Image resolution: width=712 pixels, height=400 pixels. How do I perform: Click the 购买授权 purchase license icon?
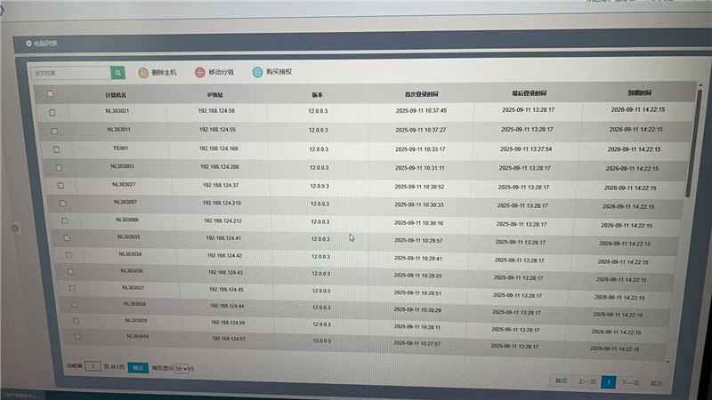tap(258, 73)
